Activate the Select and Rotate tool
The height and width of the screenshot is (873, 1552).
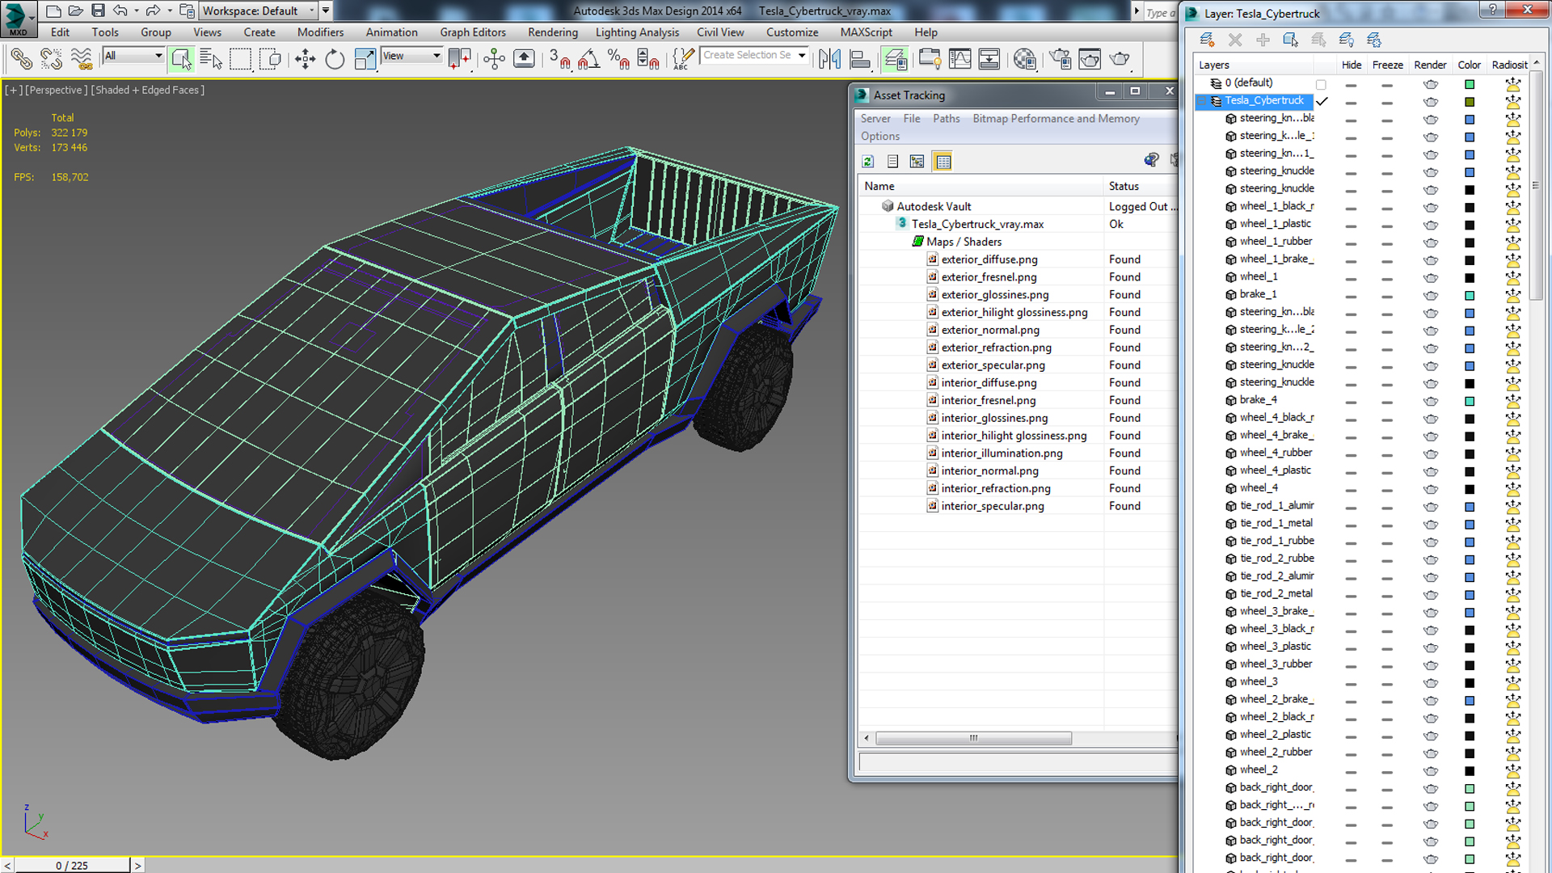pos(335,59)
